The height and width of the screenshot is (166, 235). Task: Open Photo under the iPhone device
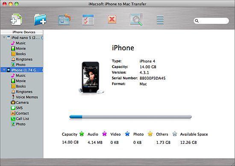(18, 124)
